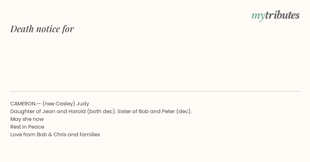Click the ampersand in last line
310x162 pixels.
50,134
